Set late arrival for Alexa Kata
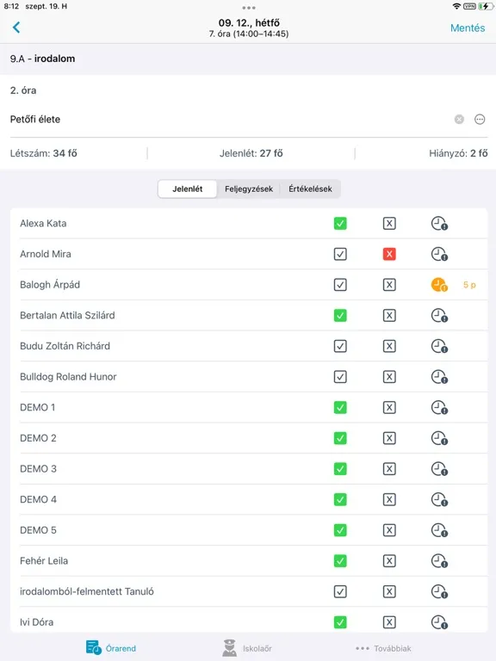Image resolution: width=496 pixels, height=661 pixels. click(439, 224)
